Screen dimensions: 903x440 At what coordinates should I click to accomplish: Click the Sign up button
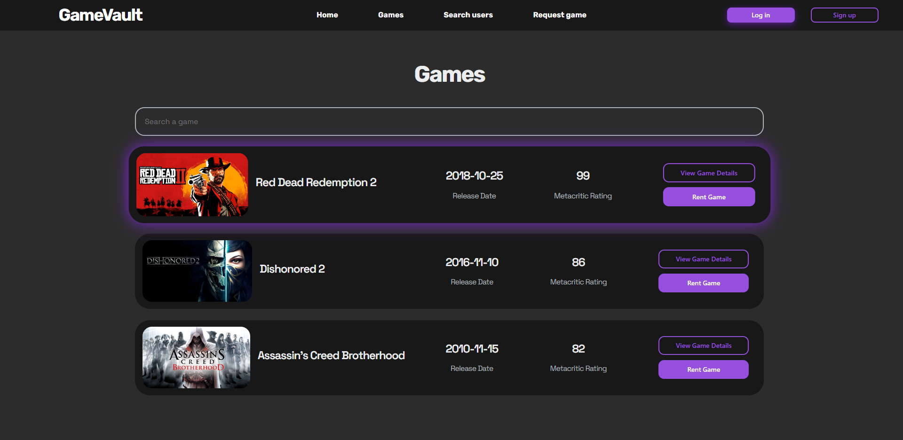pos(845,15)
